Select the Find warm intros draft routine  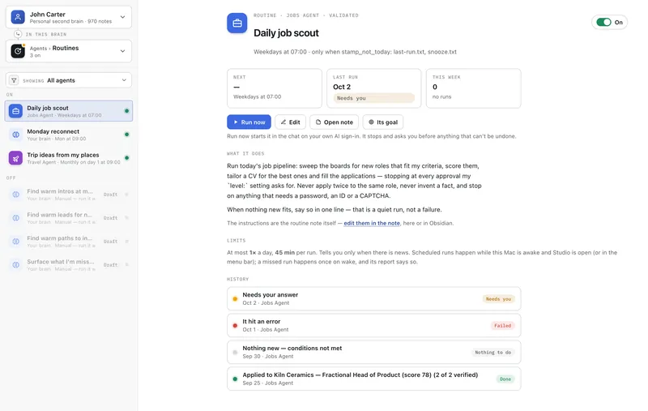[x=69, y=195]
